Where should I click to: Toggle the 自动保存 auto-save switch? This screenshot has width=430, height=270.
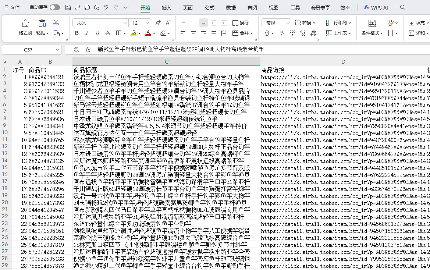click(54, 7)
